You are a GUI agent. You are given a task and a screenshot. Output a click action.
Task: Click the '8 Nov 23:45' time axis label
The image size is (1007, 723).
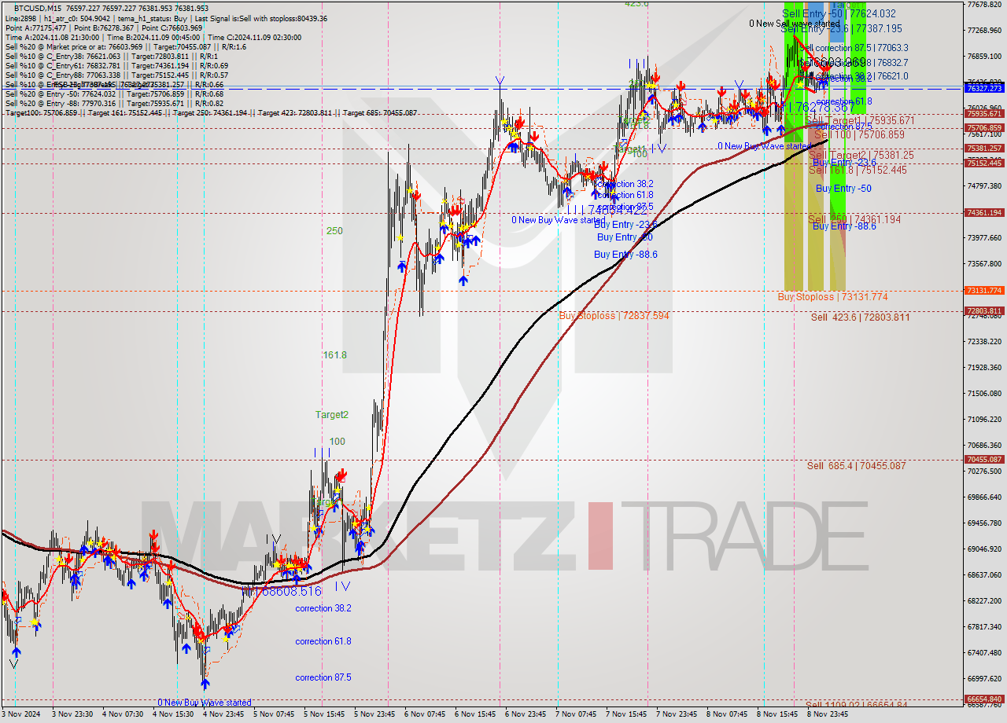828,714
